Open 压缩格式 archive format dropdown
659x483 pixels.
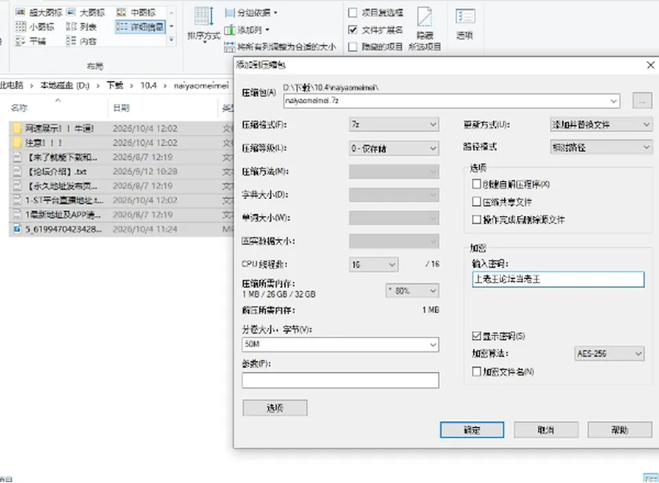(x=394, y=124)
